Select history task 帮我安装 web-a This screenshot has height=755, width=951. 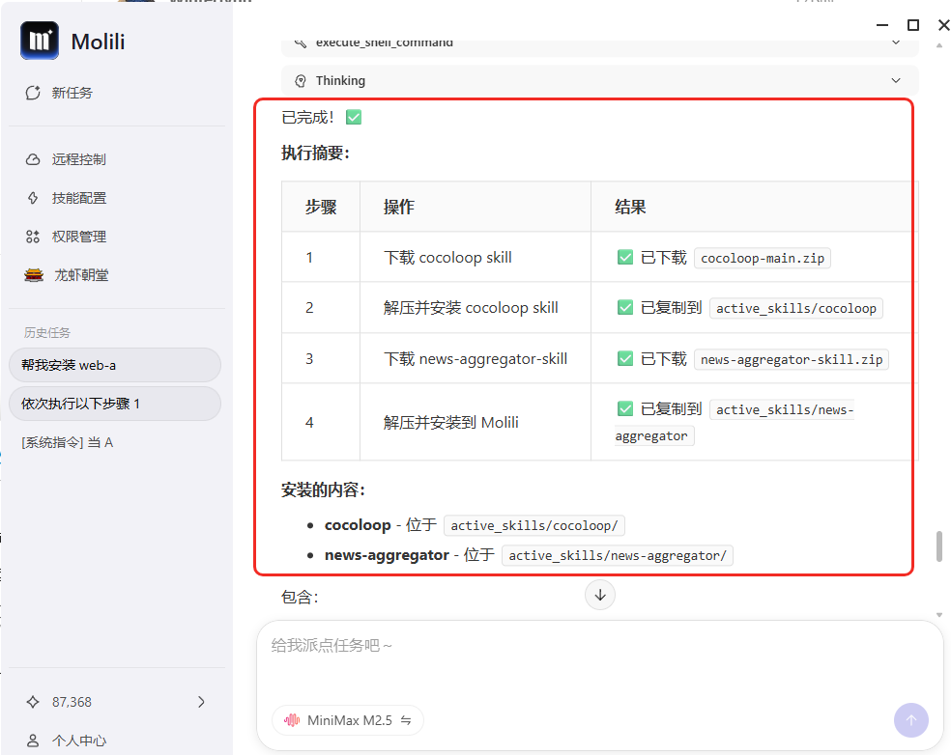click(114, 365)
